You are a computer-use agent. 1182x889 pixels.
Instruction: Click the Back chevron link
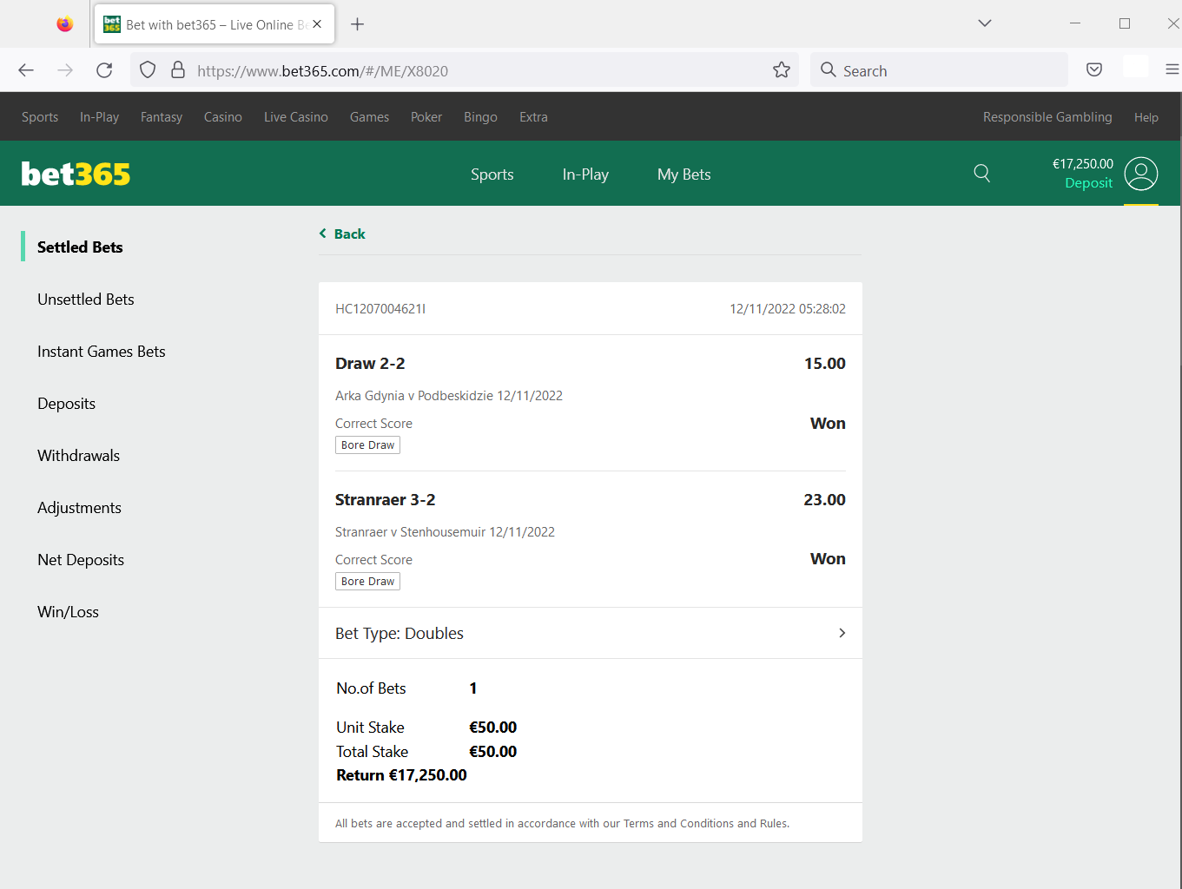click(x=342, y=234)
